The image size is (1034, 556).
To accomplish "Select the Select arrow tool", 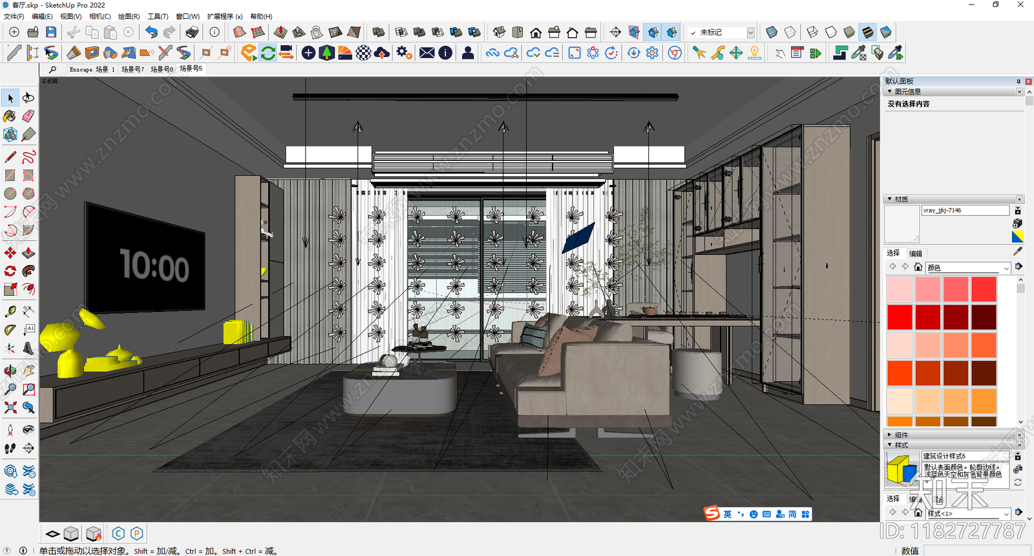I will click(x=10, y=98).
